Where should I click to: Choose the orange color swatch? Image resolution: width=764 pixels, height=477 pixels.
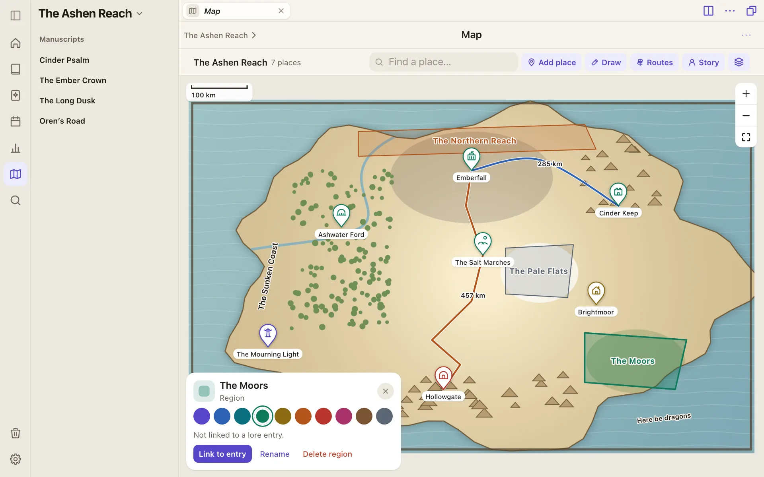tap(303, 416)
